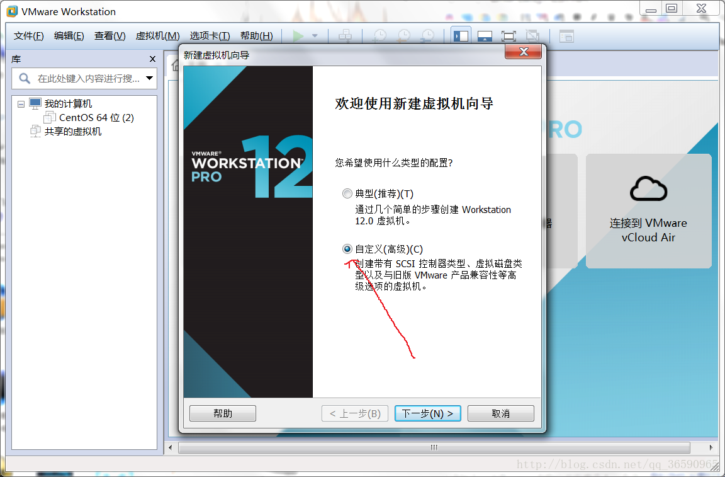Click the green power on play icon

coord(298,36)
